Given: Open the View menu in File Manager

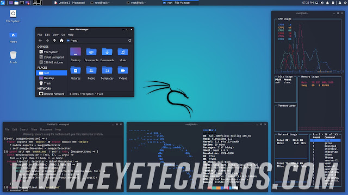Looking at the screenshot, I should click(x=55, y=35).
